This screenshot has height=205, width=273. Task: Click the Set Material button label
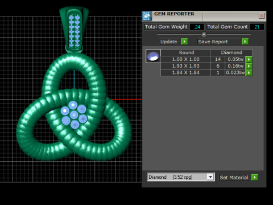pyautogui.click(x=234, y=178)
